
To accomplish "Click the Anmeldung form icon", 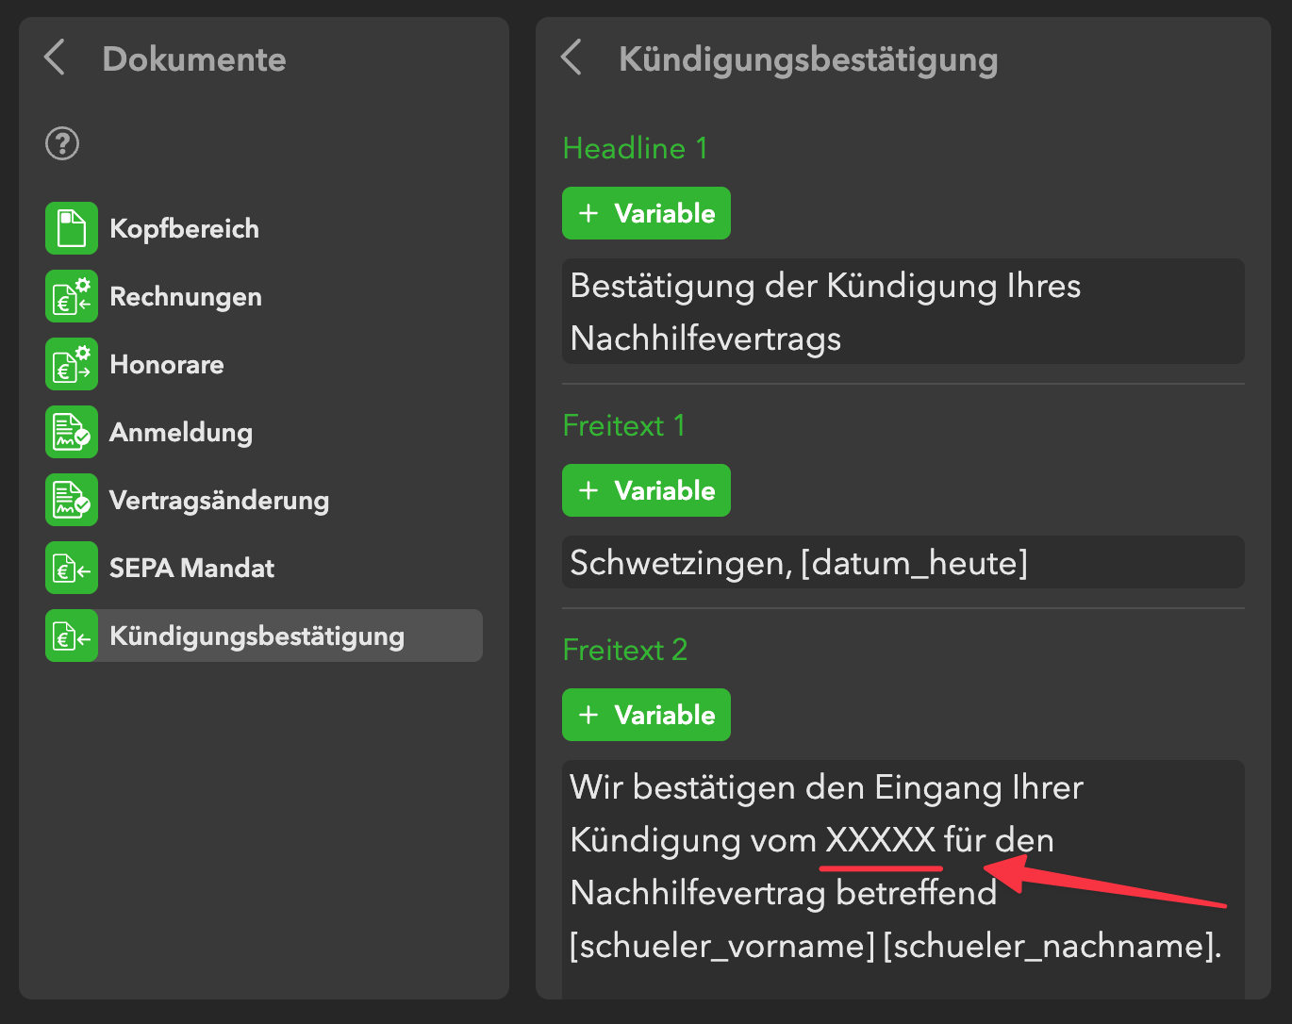I will (72, 432).
